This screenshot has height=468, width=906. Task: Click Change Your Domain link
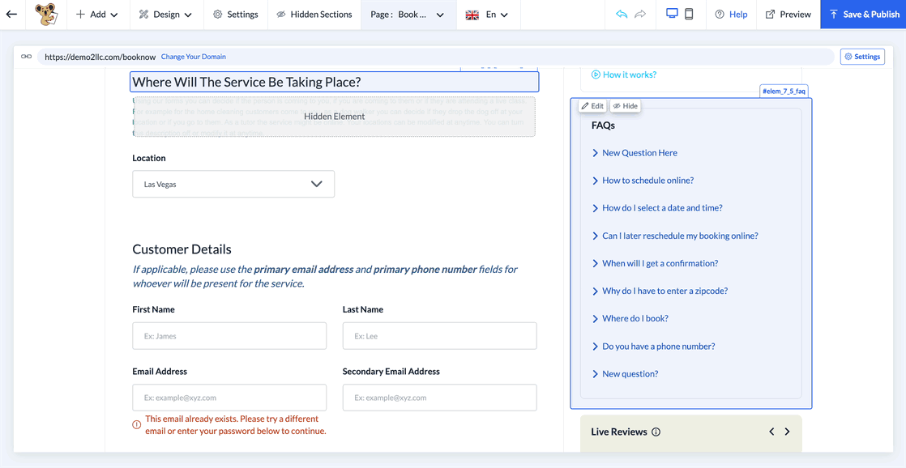[194, 57]
